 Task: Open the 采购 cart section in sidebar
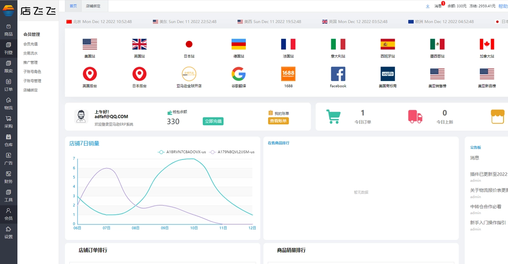(x=8, y=122)
